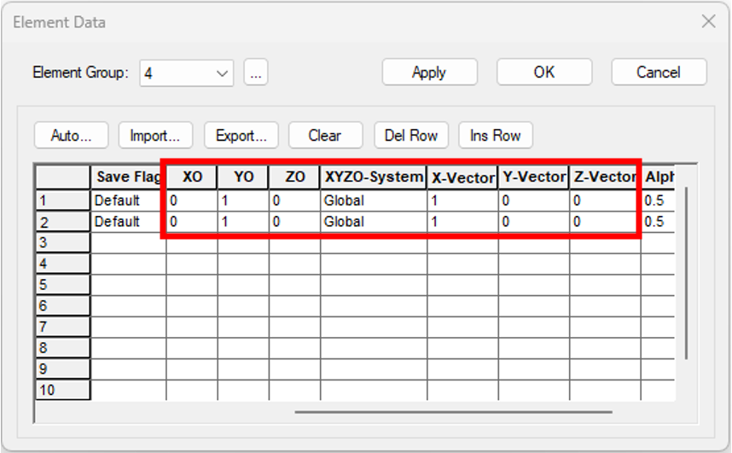Delete row with Del Row button
This screenshot has width=732, height=453.
[411, 136]
